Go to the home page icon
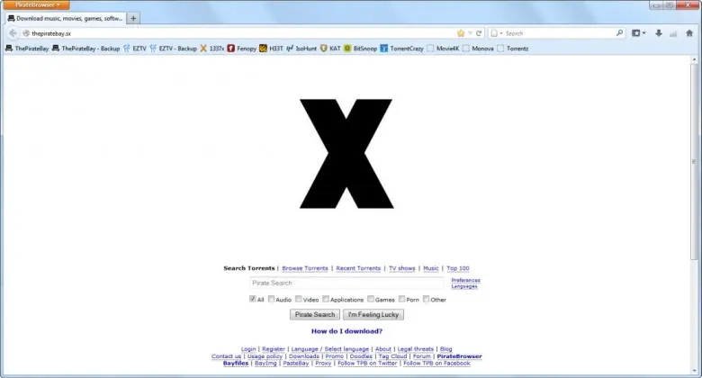The height and width of the screenshot is (378, 702). coord(689,33)
